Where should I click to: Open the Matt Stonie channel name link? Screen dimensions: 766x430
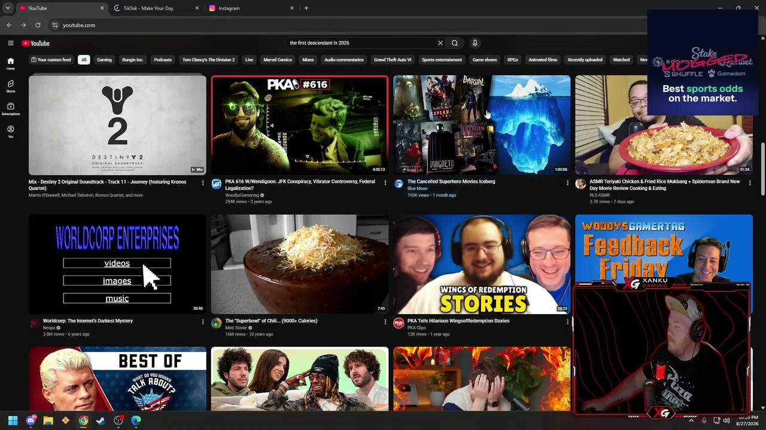pyautogui.click(x=237, y=328)
